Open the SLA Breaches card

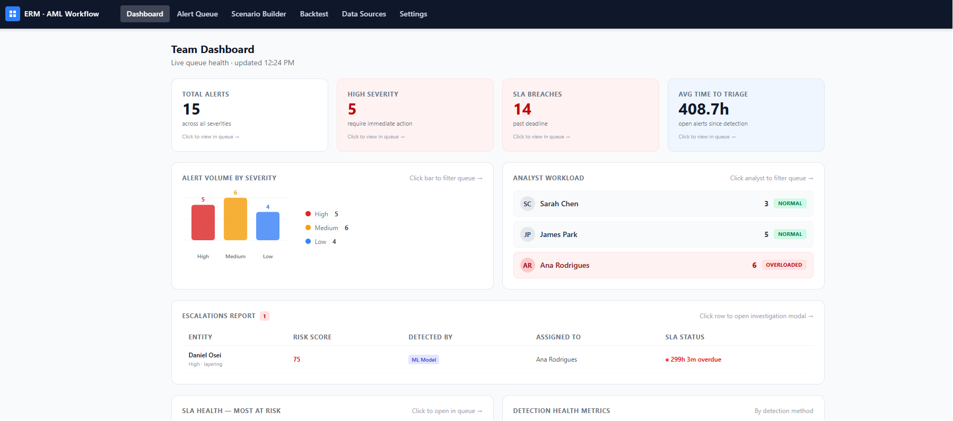click(581, 115)
